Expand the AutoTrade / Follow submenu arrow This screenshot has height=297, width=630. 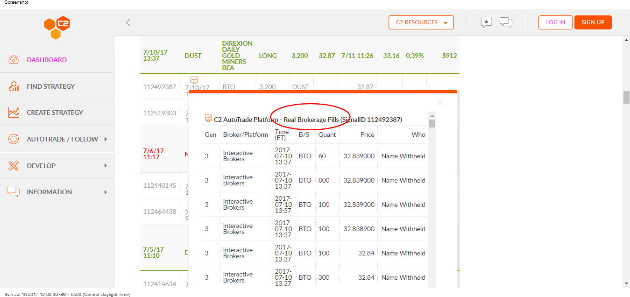[x=106, y=139]
